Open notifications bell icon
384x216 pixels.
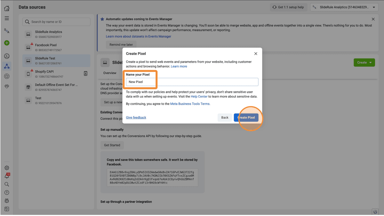[x=7, y=176]
